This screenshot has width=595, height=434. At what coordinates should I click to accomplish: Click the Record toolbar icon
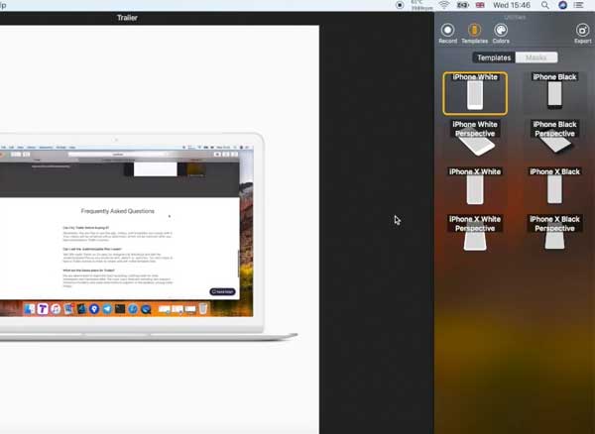tap(448, 34)
